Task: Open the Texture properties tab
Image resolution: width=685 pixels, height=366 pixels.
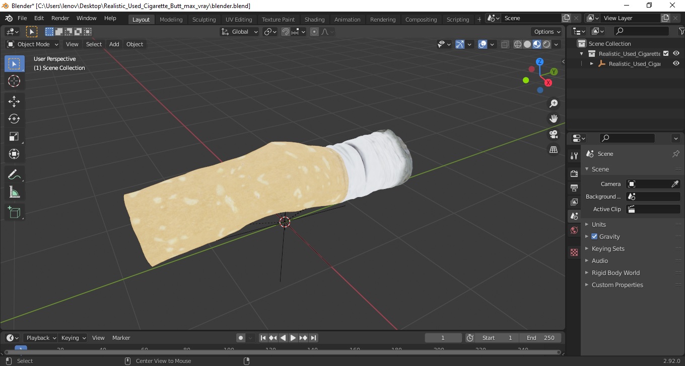Action: click(x=574, y=252)
